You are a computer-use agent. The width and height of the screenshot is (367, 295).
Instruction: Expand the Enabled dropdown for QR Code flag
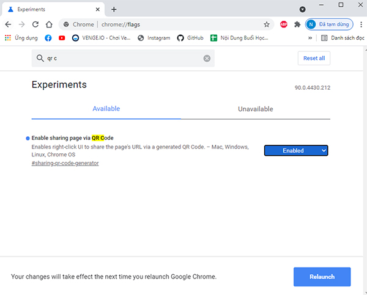pyautogui.click(x=296, y=150)
